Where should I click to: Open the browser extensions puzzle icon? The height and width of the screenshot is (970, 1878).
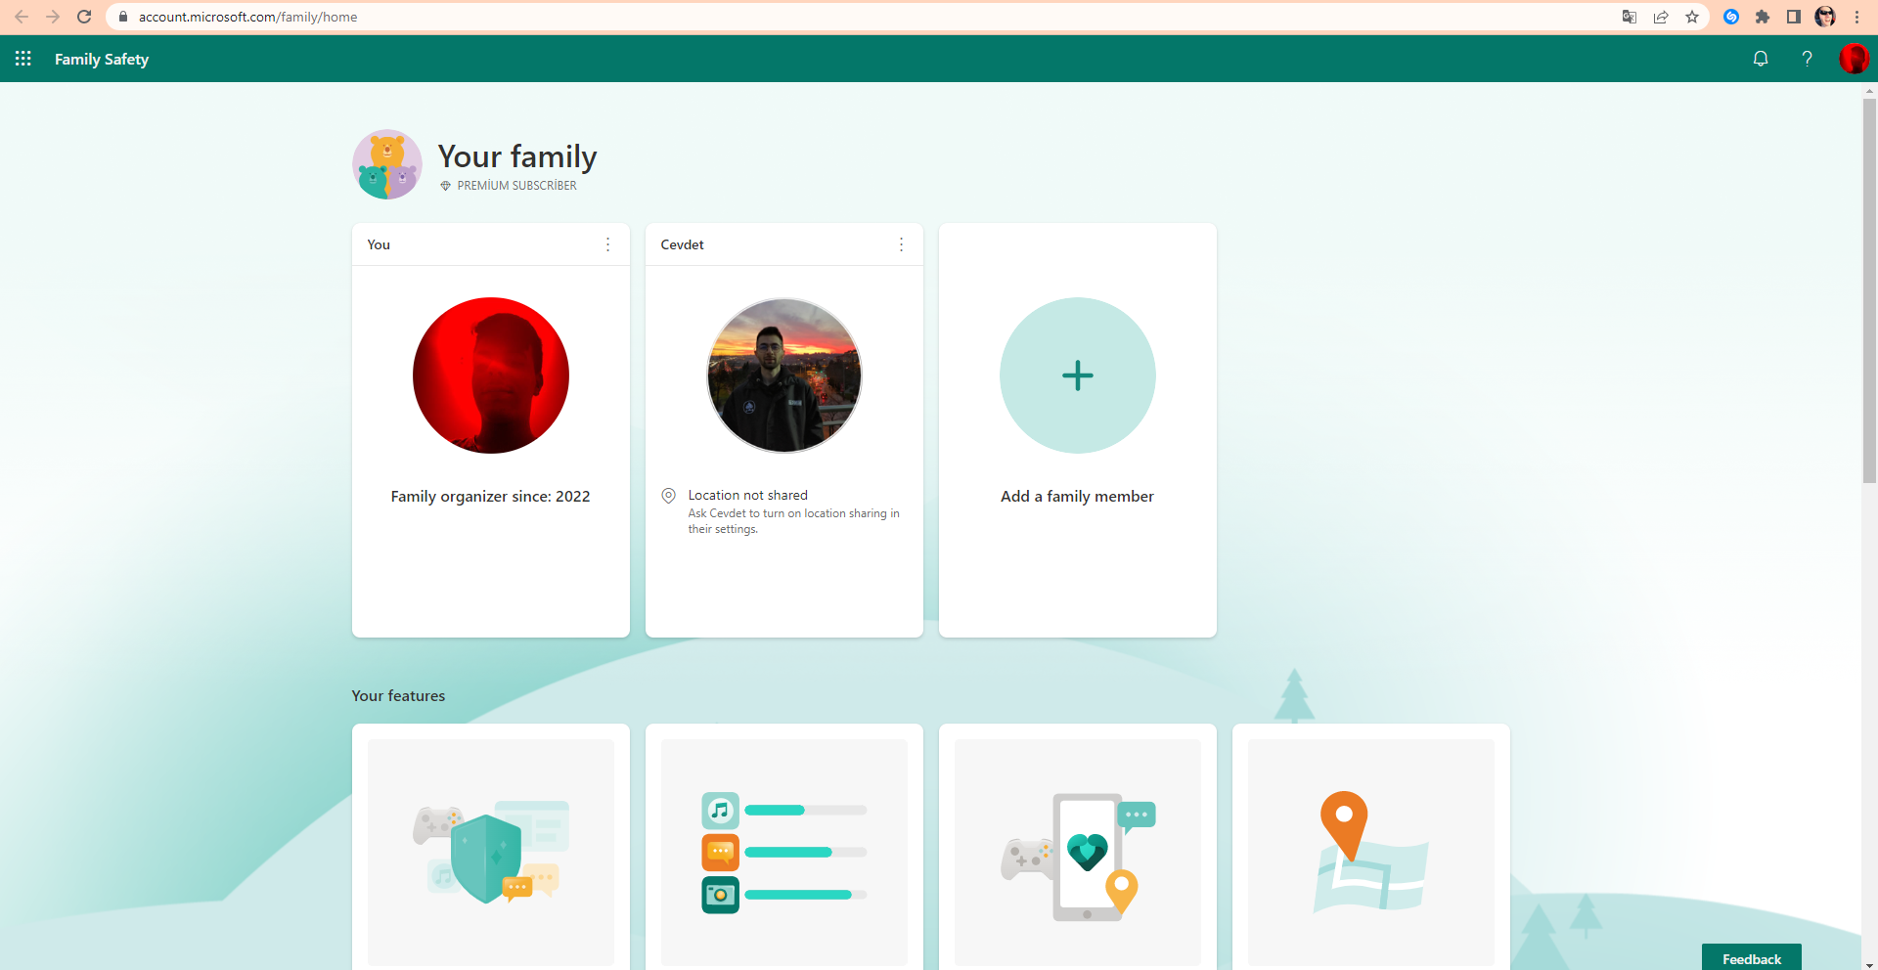click(x=1763, y=17)
